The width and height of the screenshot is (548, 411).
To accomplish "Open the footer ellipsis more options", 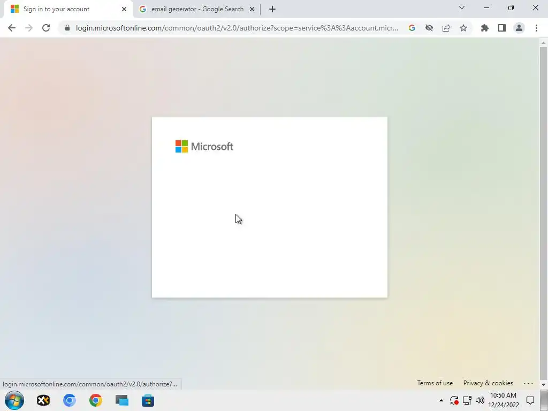I will 528,383.
